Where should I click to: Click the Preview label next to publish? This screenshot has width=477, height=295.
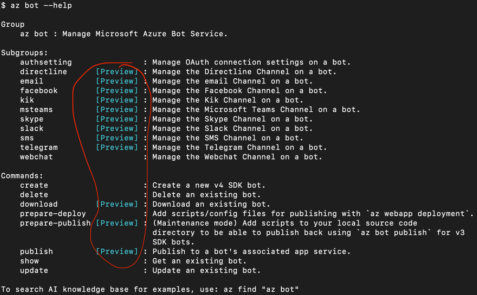click(x=117, y=252)
